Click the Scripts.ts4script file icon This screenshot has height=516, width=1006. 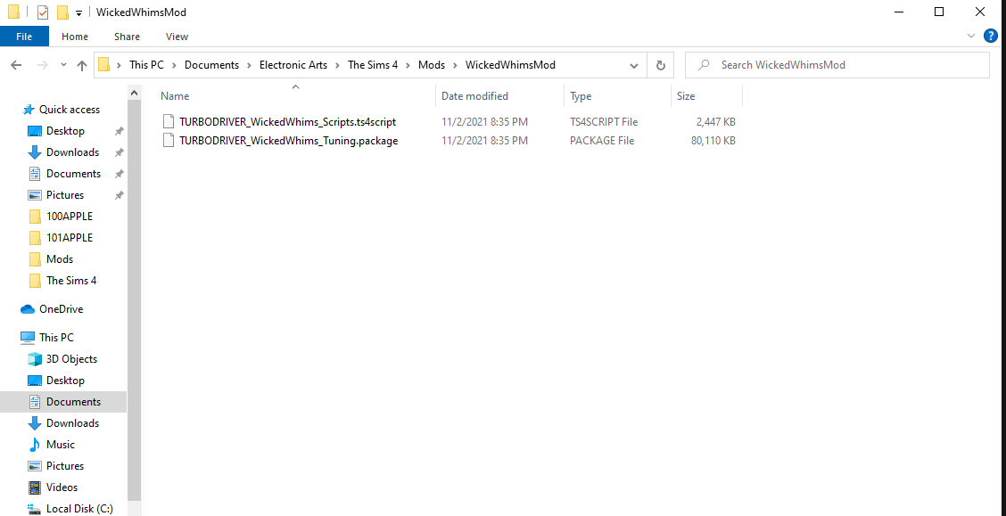pyautogui.click(x=168, y=121)
